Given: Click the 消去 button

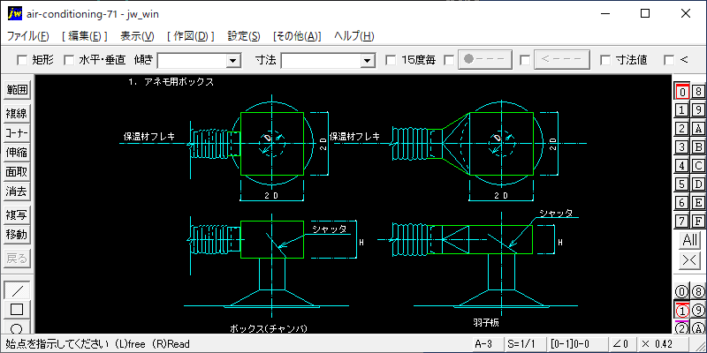Looking at the screenshot, I should pos(17,192).
